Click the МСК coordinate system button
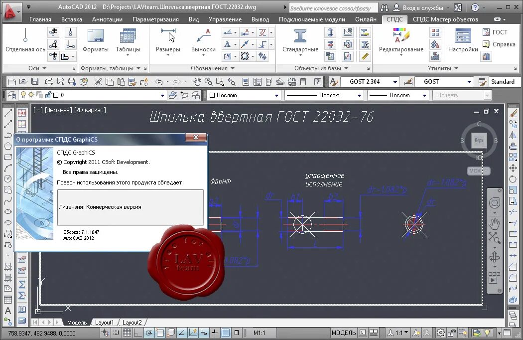Viewport: 523px width, 340px height. (478, 170)
